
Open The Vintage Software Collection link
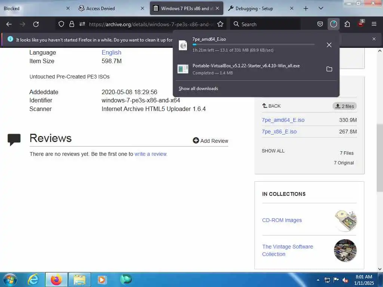tap(288, 250)
